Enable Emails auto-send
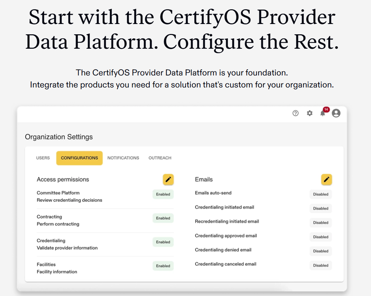The width and height of the screenshot is (371, 296). click(321, 194)
